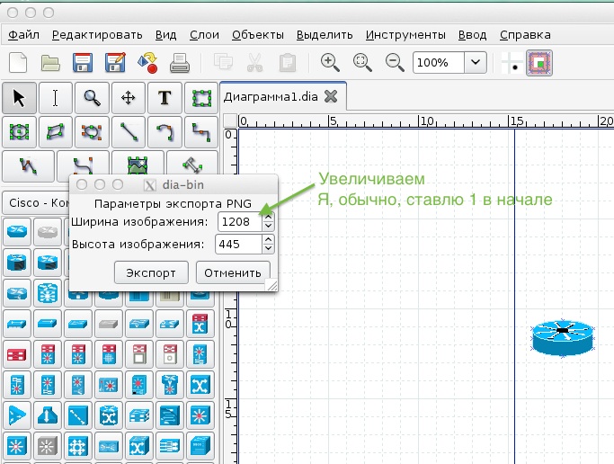Viewport: 614px width, 464px height.
Task: Click the Print diagram icon
Action: point(179,63)
